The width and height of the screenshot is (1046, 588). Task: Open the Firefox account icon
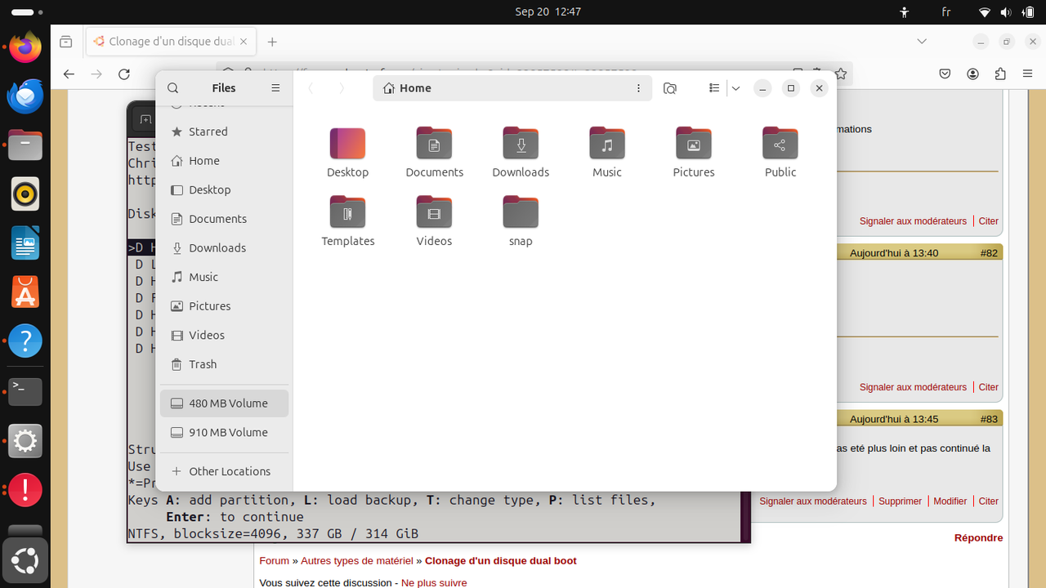(972, 73)
